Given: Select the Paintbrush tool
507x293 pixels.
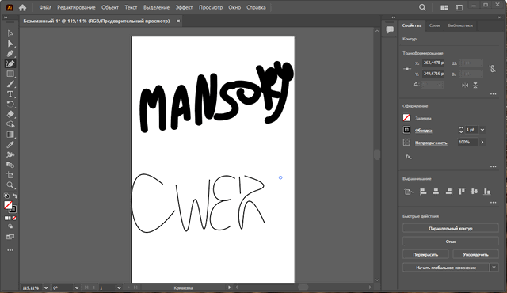Looking at the screenshot, I should 10,84.
